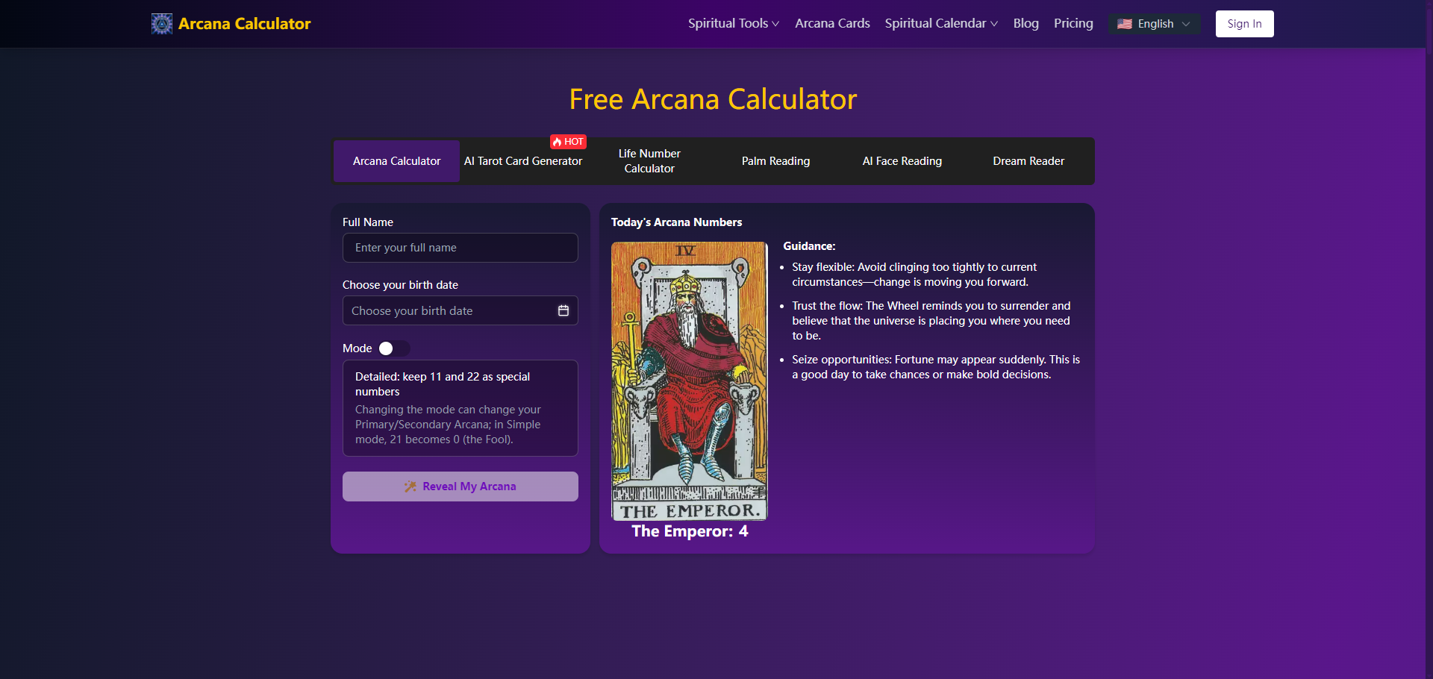Open the Pricing page

click(1073, 24)
